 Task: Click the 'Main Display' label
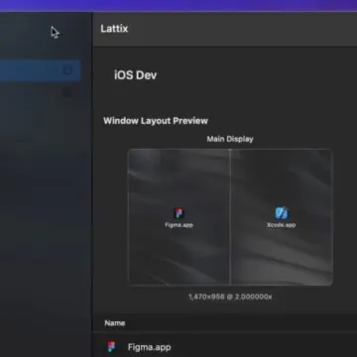click(230, 139)
